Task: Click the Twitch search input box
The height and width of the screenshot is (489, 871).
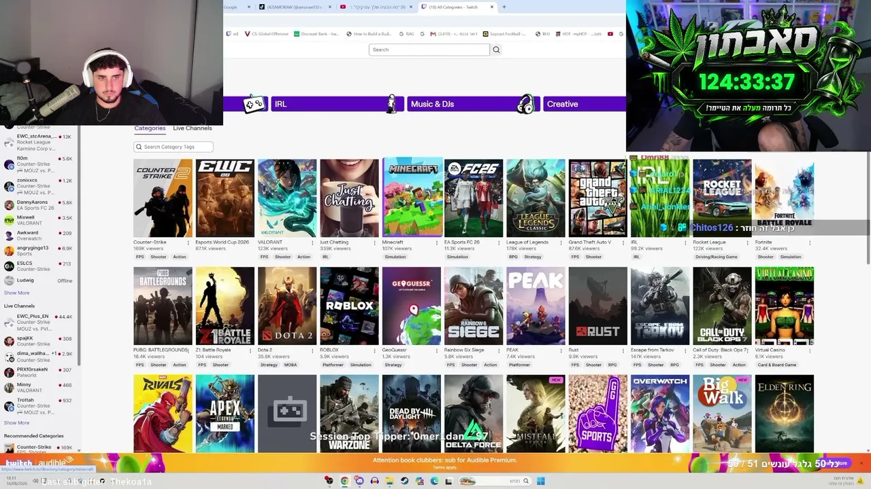Action: point(429,50)
